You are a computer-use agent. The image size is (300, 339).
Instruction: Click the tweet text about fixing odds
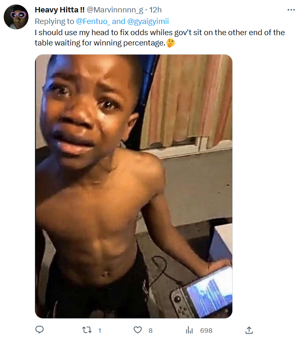point(160,38)
